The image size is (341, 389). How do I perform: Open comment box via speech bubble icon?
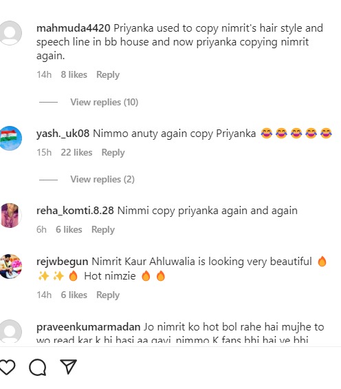tap(38, 367)
